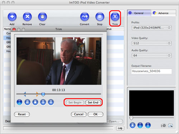The image size is (179, 134).
Task: Click the Trim timeline playhead handle
Action: 43,94
